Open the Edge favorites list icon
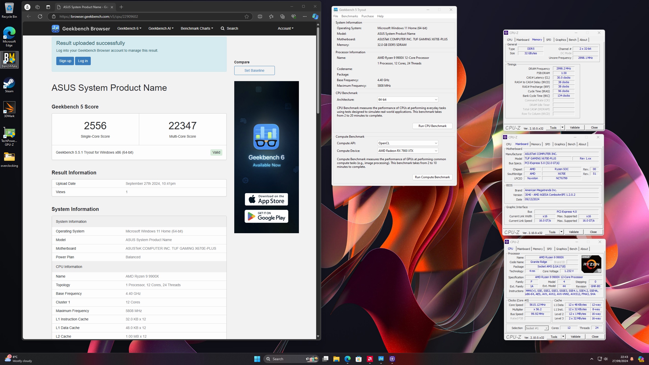The width and height of the screenshot is (649, 365). (x=271, y=16)
